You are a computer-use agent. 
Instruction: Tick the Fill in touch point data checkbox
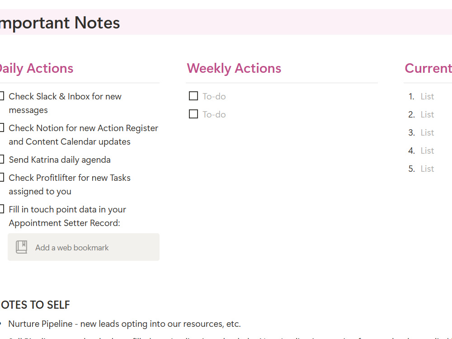pos(1,209)
